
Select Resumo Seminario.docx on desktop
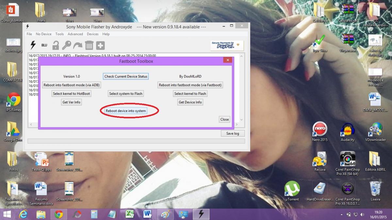[41, 194]
